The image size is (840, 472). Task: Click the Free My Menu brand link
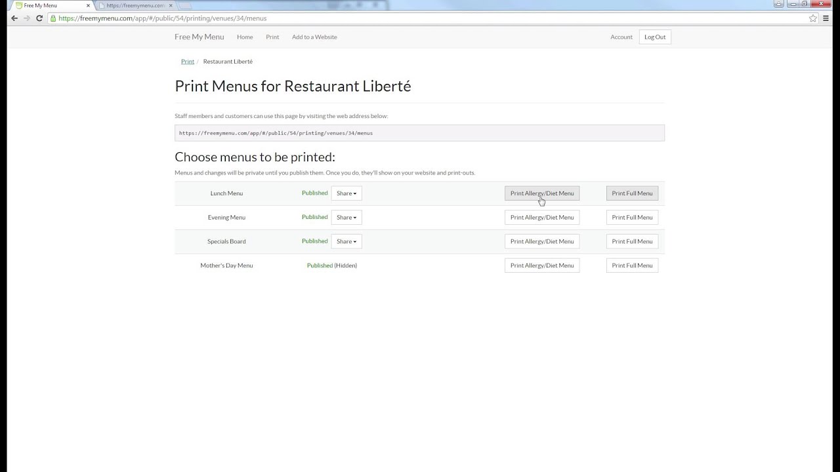199,37
